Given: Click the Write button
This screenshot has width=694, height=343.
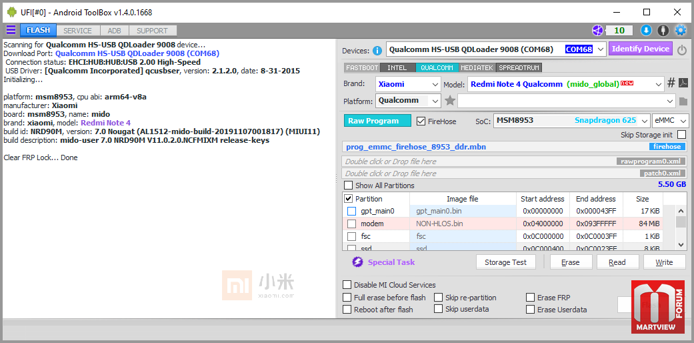Looking at the screenshot, I should [x=665, y=262].
